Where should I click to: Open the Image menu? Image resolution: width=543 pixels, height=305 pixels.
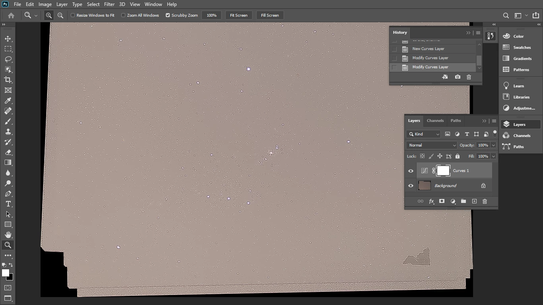coord(45,4)
